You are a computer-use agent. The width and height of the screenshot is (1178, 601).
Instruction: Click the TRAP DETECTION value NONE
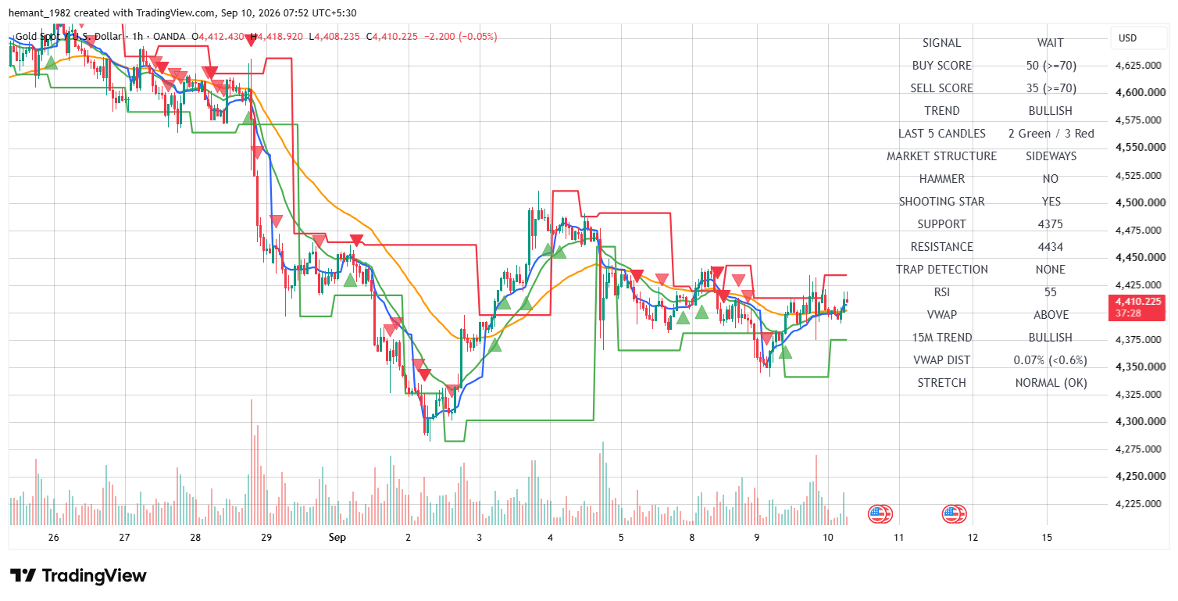tap(1051, 270)
